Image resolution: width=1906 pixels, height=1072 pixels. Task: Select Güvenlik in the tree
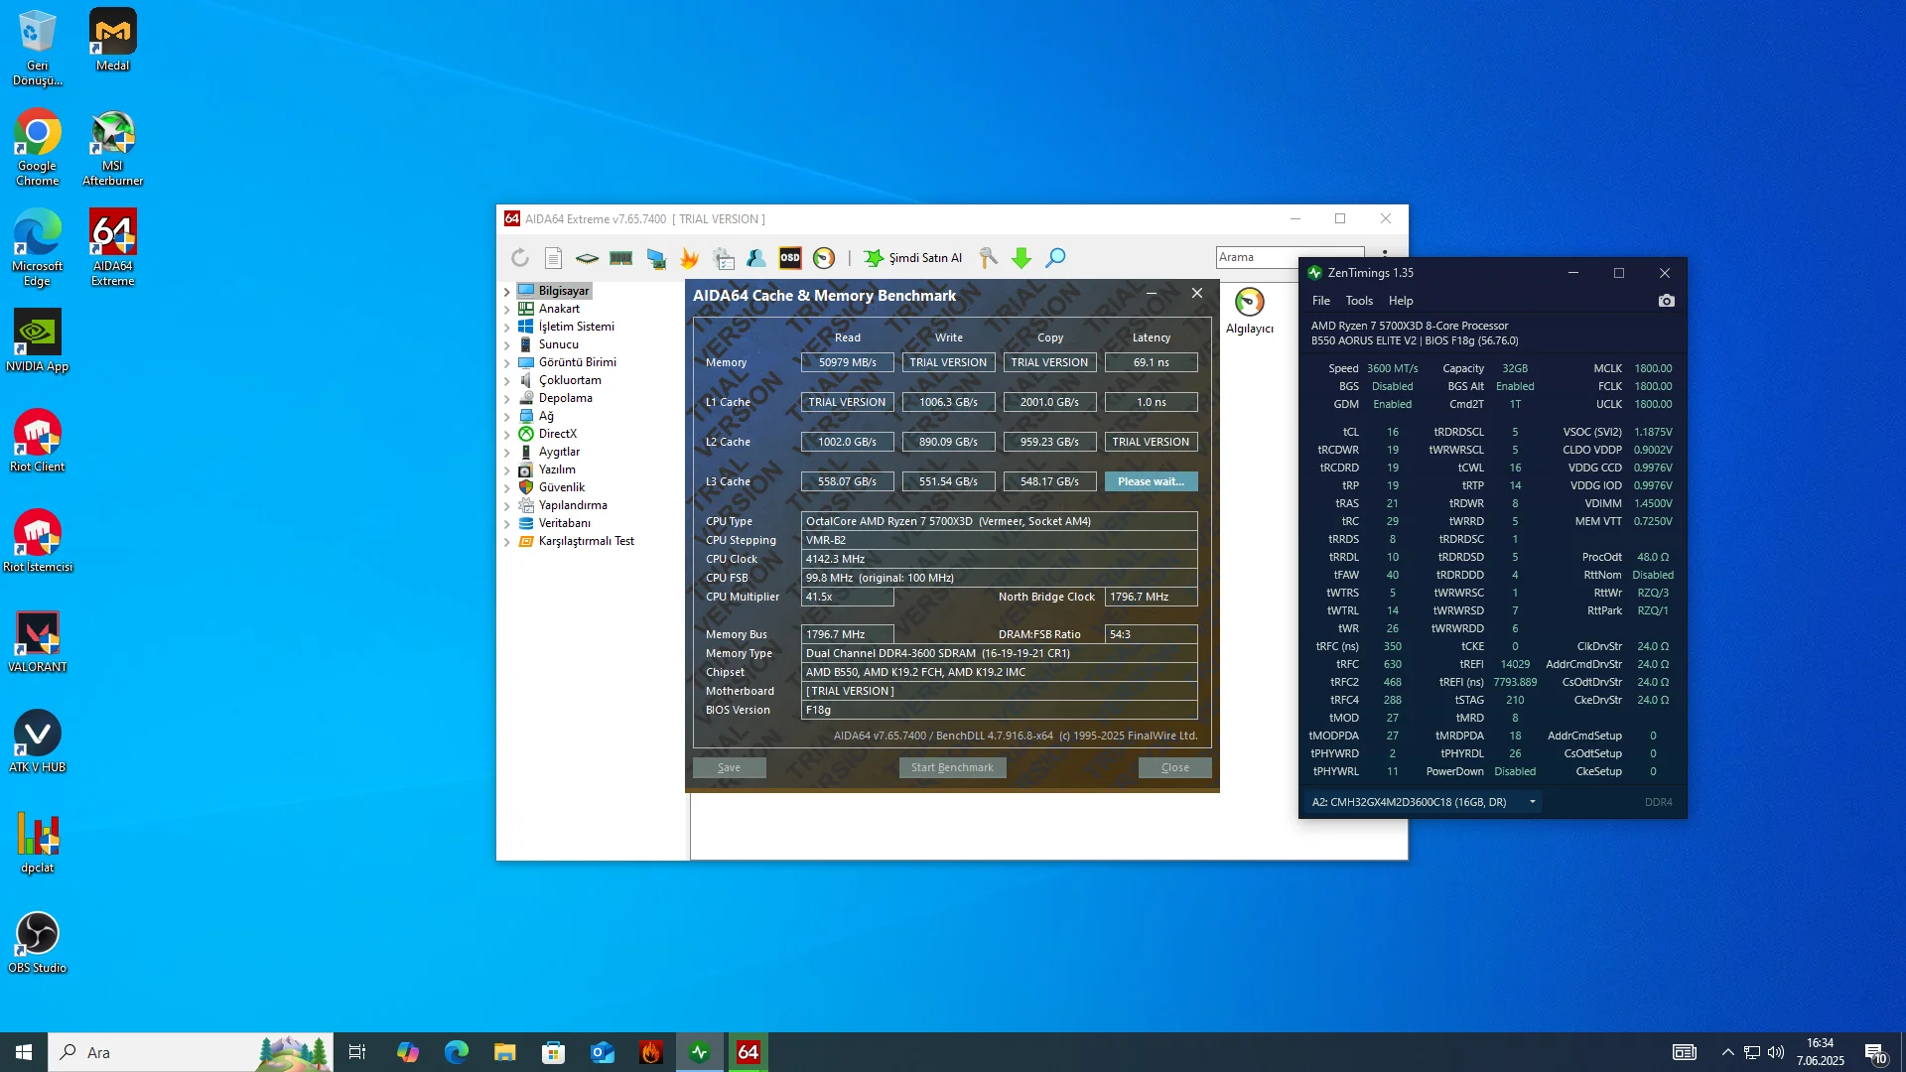(561, 487)
